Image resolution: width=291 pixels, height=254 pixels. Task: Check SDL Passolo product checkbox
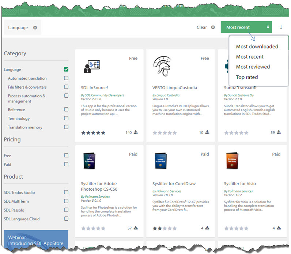[66, 210]
